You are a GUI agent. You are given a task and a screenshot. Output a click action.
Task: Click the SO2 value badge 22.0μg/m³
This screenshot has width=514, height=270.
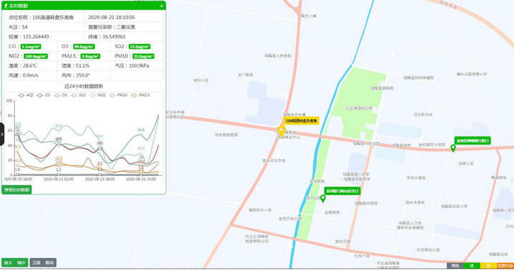click(x=140, y=47)
